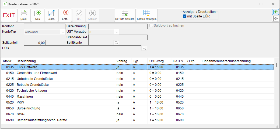The width and height of the screenshot is (280, 129).
Task: Click the red EXIT button
Action: tap(9, 15)
